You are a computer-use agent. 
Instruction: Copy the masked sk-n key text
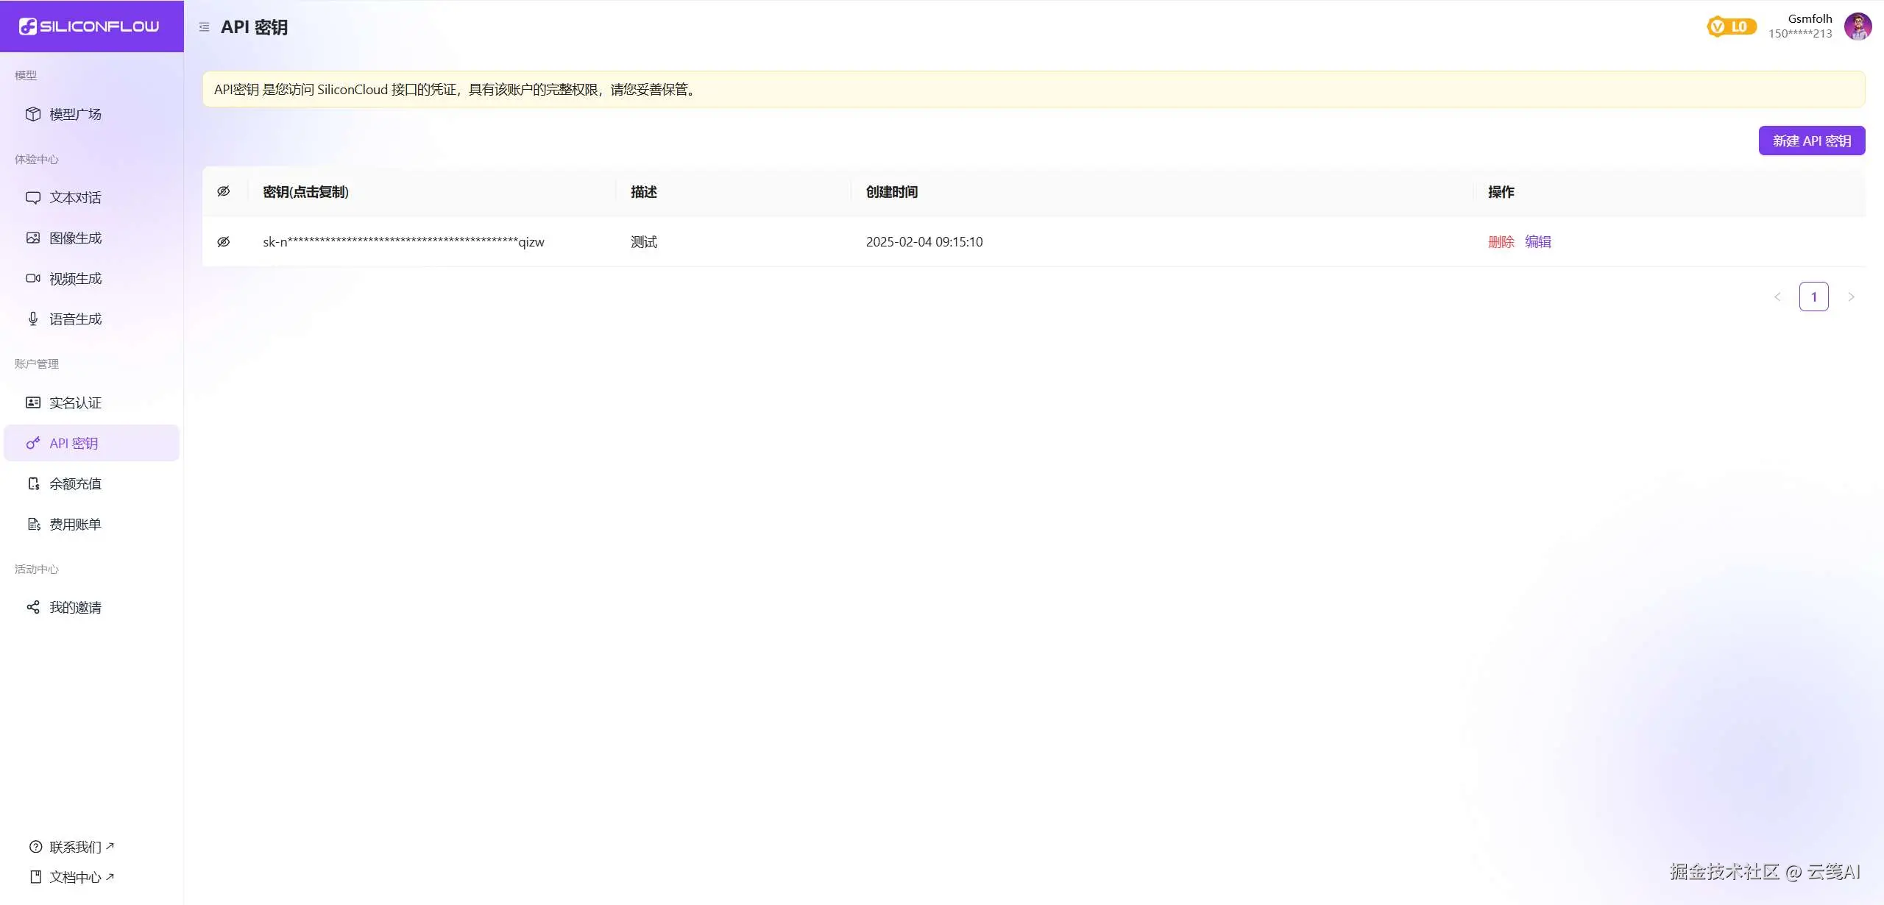[x=403, y=241]
